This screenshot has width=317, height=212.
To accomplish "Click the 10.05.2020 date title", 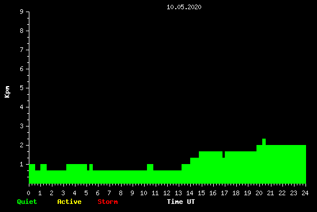I will (184, 7).
